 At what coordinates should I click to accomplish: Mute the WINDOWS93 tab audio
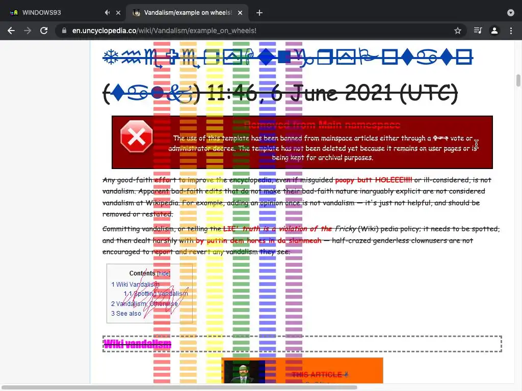(107, 13)
